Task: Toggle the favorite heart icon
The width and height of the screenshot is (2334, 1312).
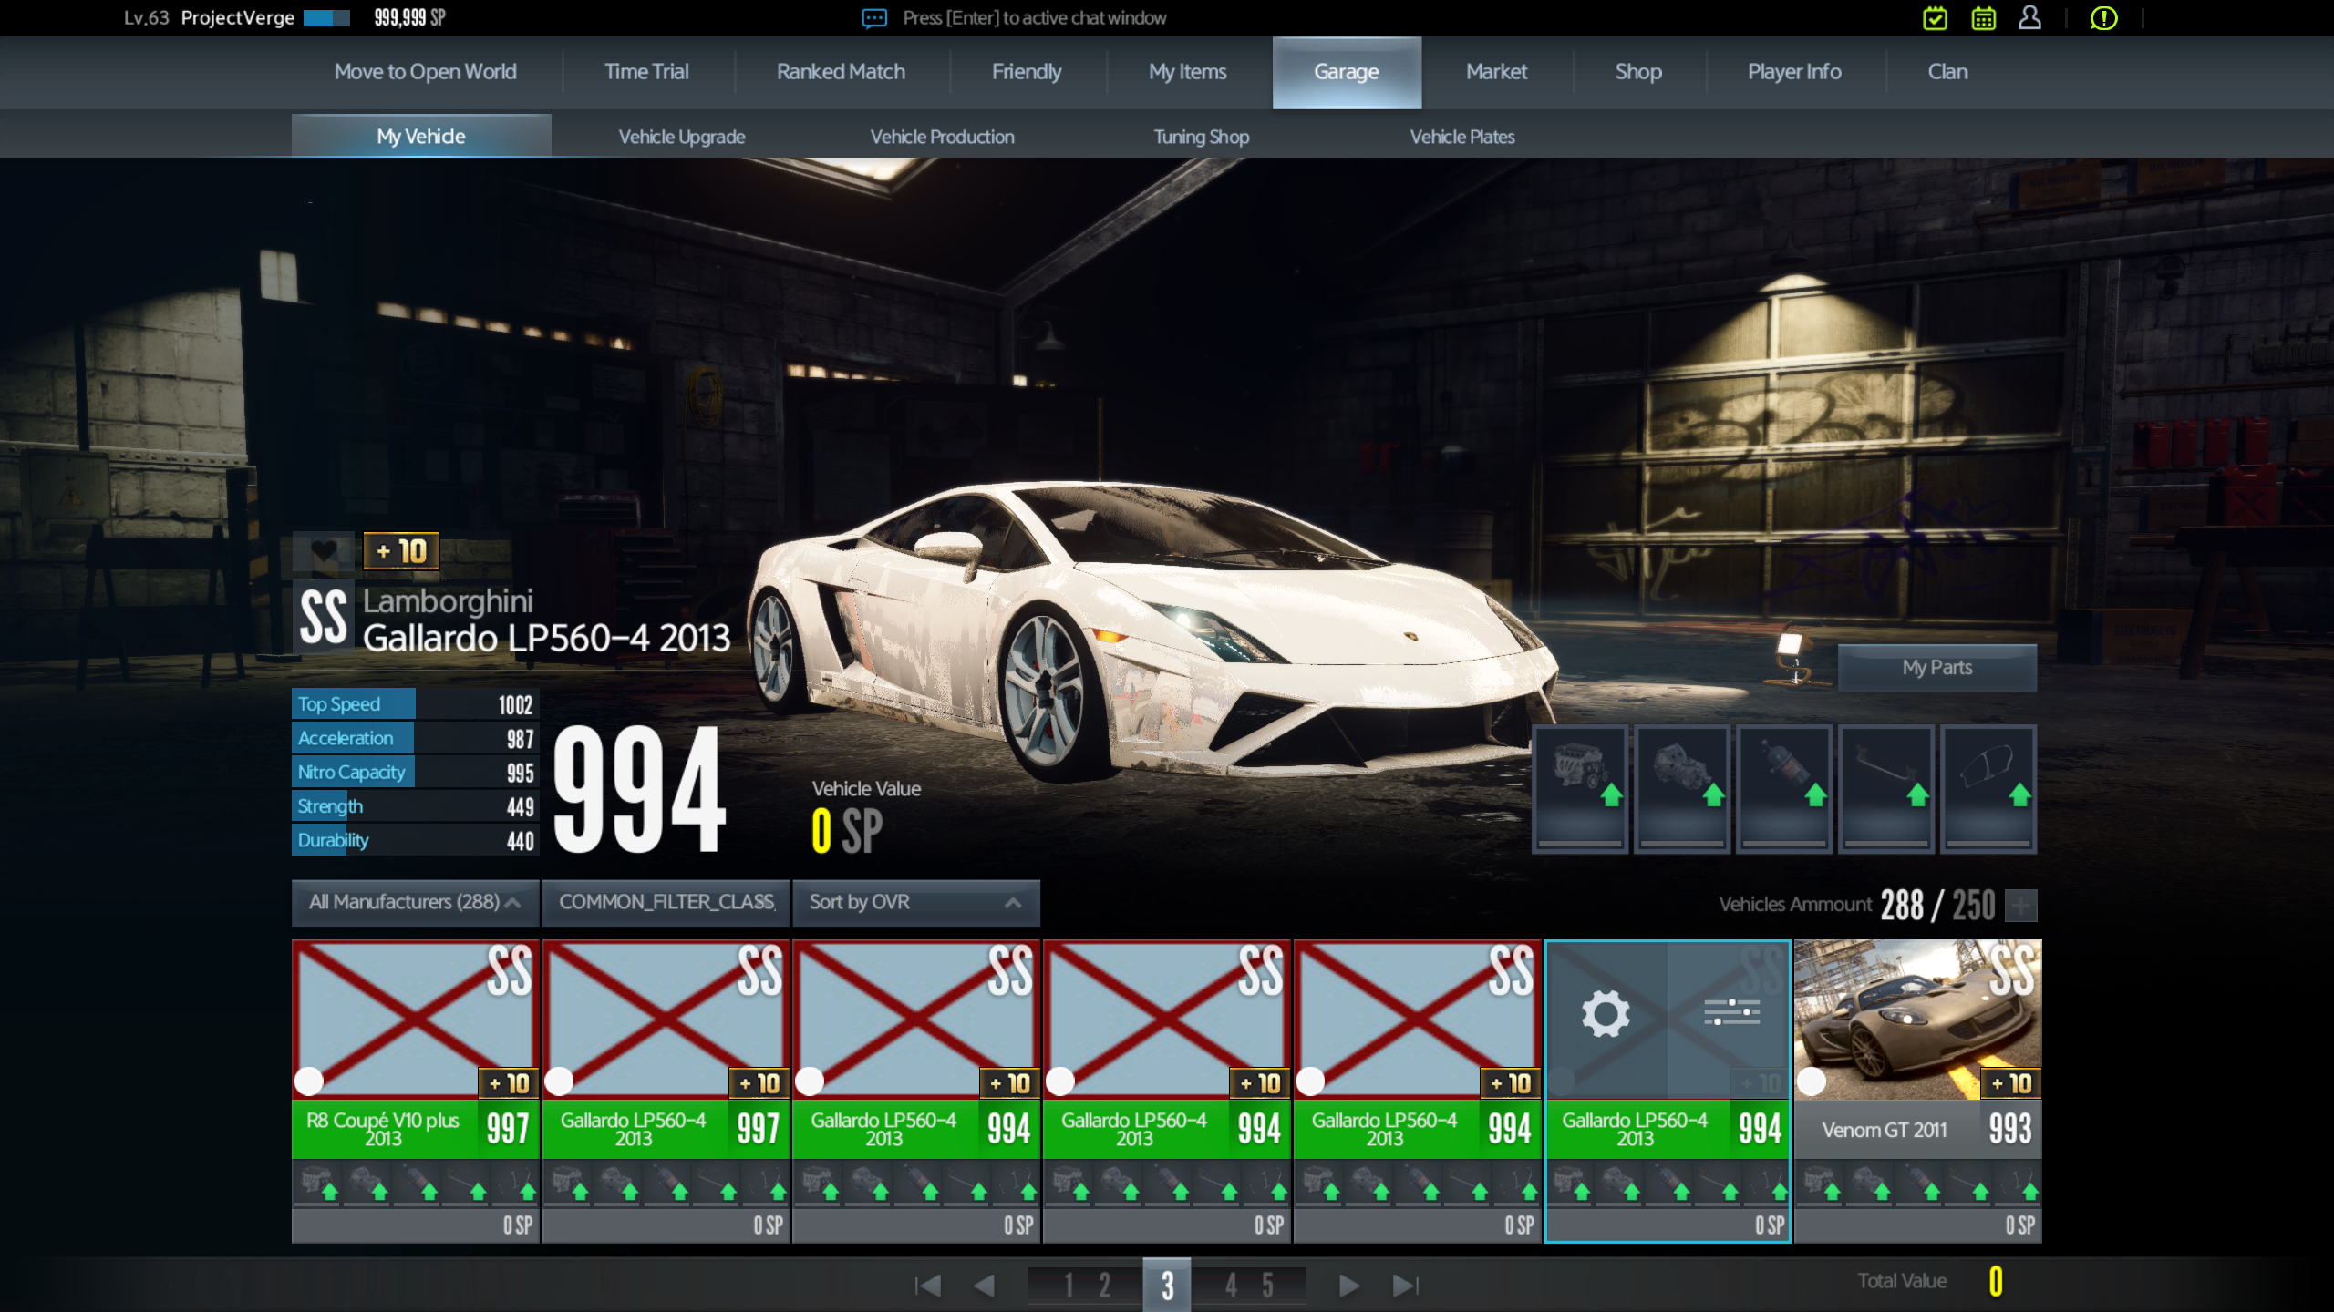Action: pos(324,550)
